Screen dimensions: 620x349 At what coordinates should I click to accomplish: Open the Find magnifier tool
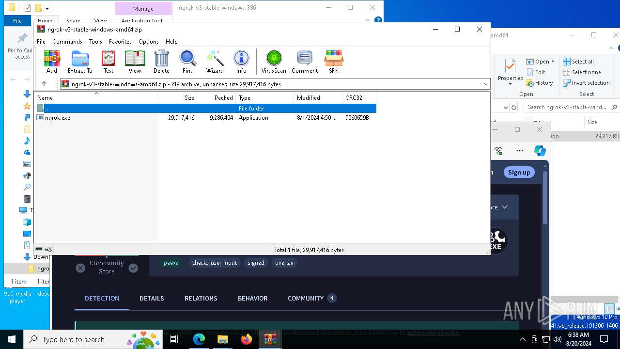click(188, 62)
